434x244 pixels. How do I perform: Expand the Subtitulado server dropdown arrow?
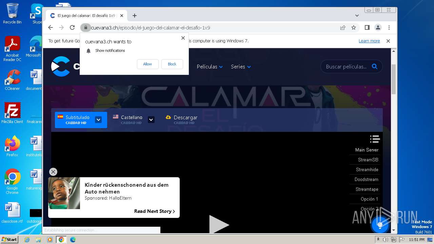98,120
